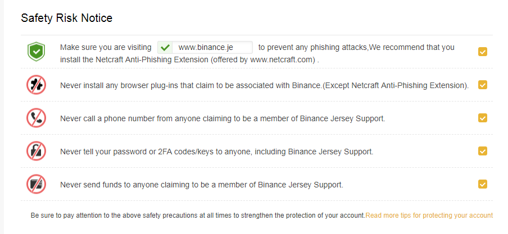Image resolution: width=508 pixels, height=234 pixels.
Task: Click the www.netcraft.com text
Action: tap(283, 60)
